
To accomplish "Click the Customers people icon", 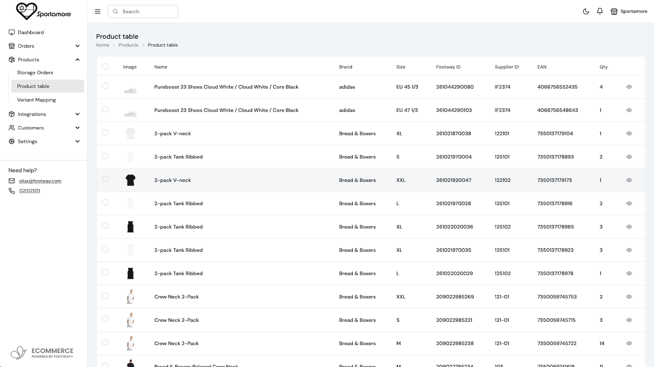I will click(x=12, y=128).
